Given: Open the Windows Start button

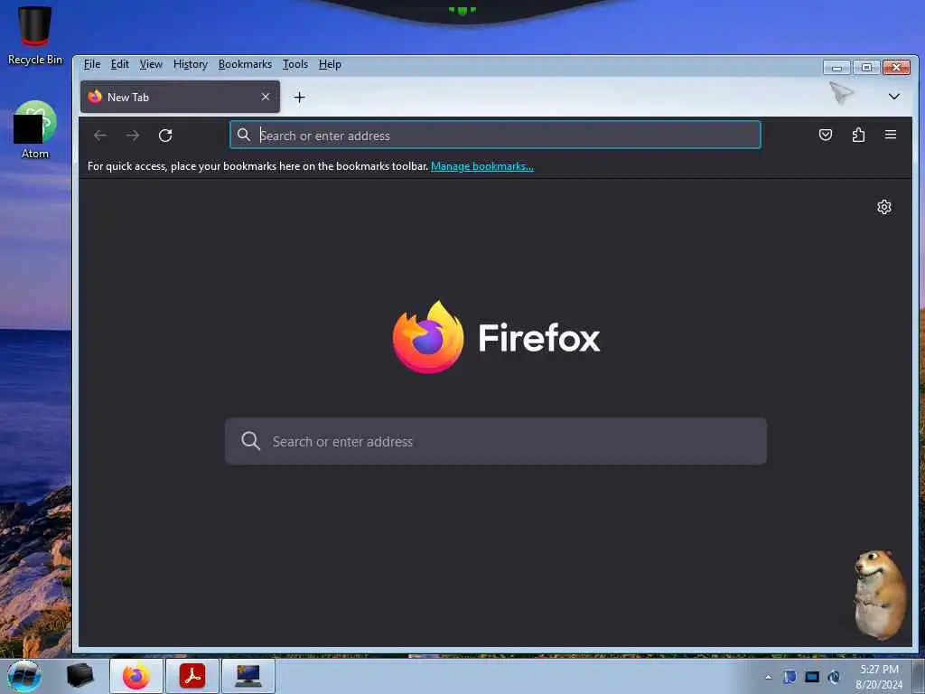Looking at the screenshot, I should click(24, 676).
